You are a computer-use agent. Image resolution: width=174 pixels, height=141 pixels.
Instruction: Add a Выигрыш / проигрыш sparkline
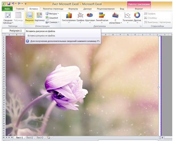[x=157, y=22]
